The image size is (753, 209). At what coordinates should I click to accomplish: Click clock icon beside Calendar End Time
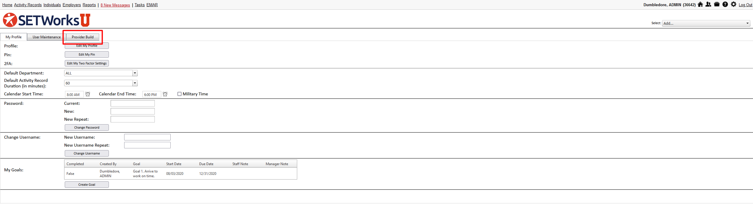click(x=165, y=94)
